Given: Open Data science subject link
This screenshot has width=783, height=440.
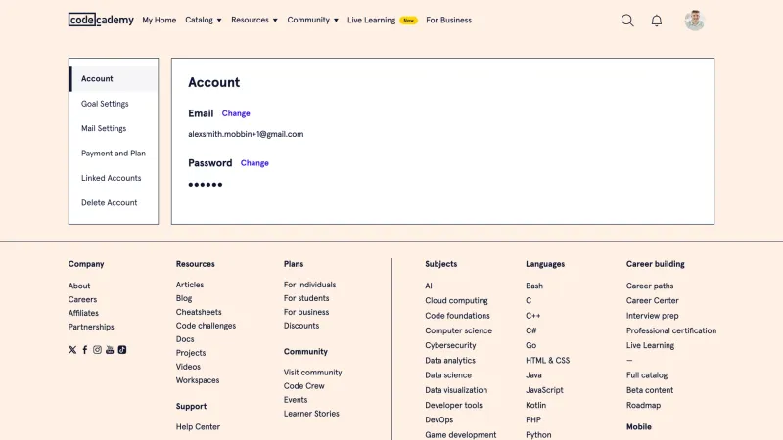Looking at the screenshot, I should point(448,375).
